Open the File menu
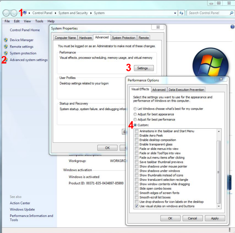Image resolution: width=235 pixels, height=233 pixels. 7,21
